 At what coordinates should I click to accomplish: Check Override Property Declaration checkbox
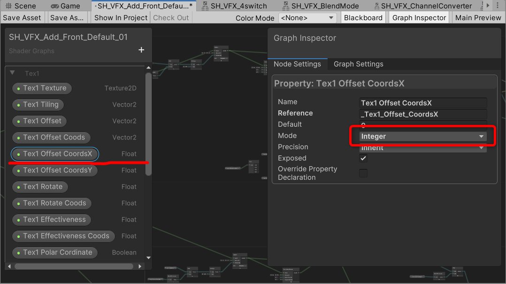pos(363,173)
